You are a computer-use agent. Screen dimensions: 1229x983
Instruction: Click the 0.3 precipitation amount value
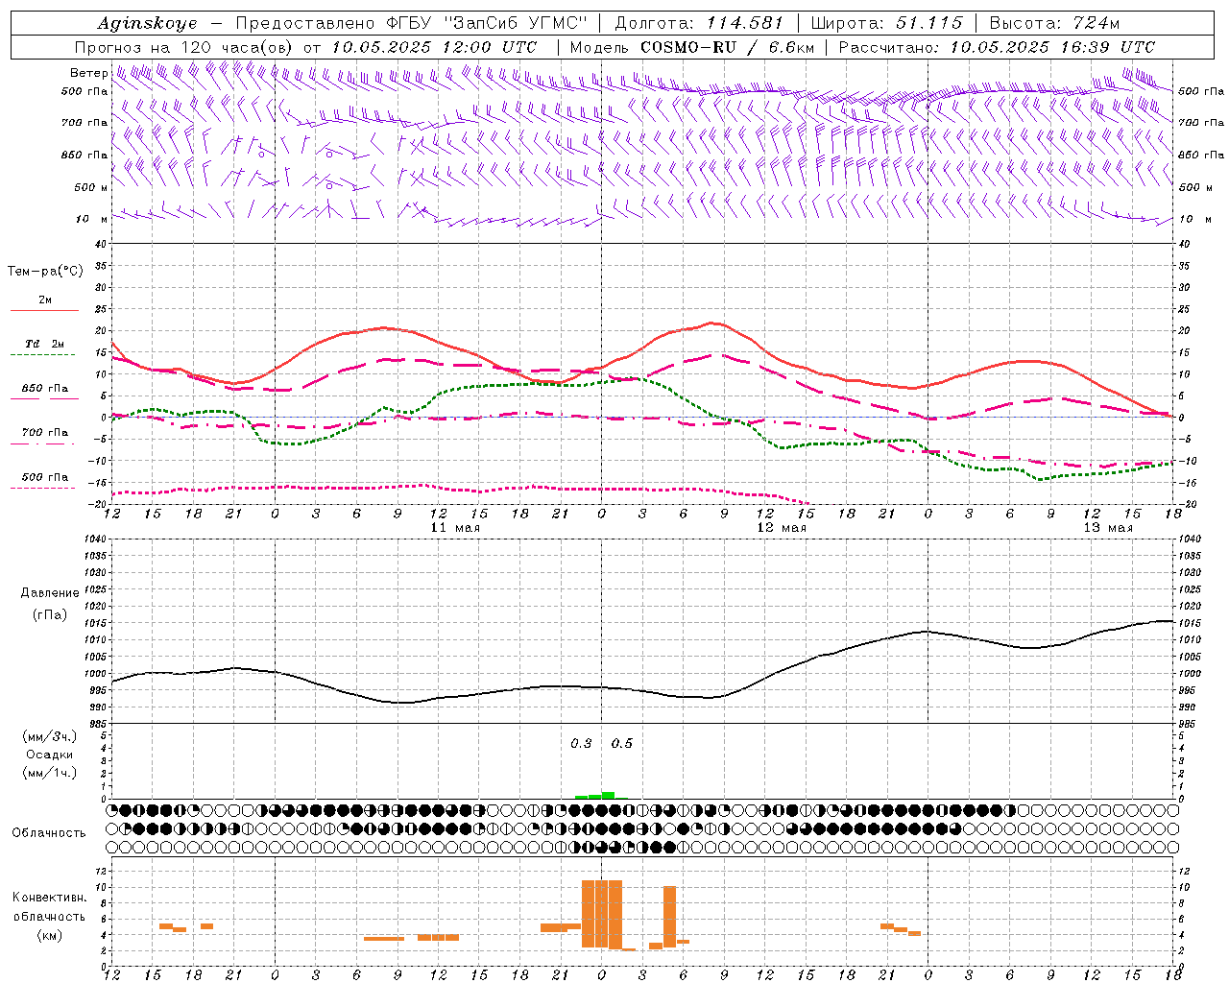point(581,744)
